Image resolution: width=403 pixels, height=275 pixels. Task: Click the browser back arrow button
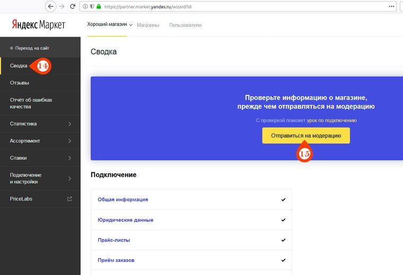(50, 7)
